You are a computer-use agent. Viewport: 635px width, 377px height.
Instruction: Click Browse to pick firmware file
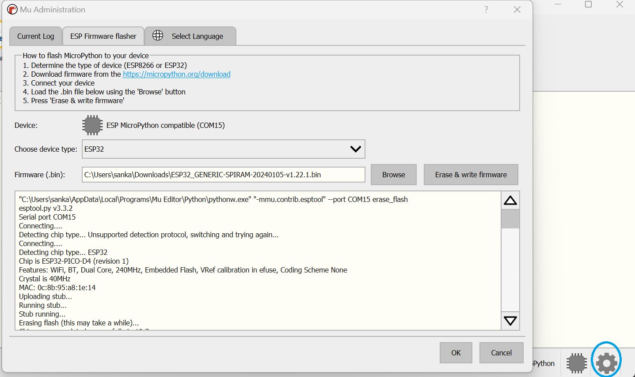pyautogui.click(x=394, y=175)
